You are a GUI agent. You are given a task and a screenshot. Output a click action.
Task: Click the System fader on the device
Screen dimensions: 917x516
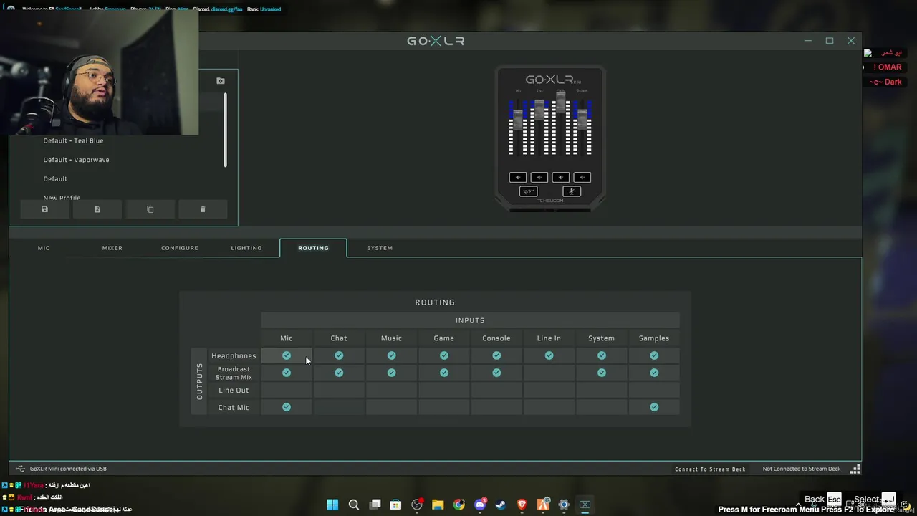click(582, 119)
